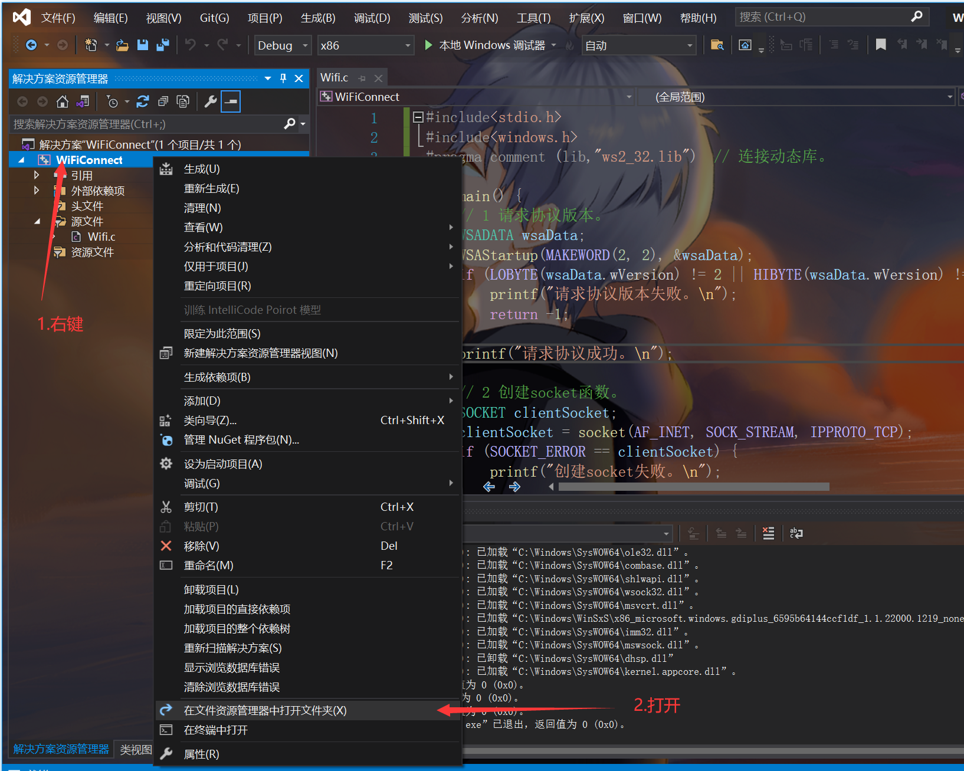Choose 重新生成(E) from context menu
The image size is (964, 771).
[x=307, y=188]
